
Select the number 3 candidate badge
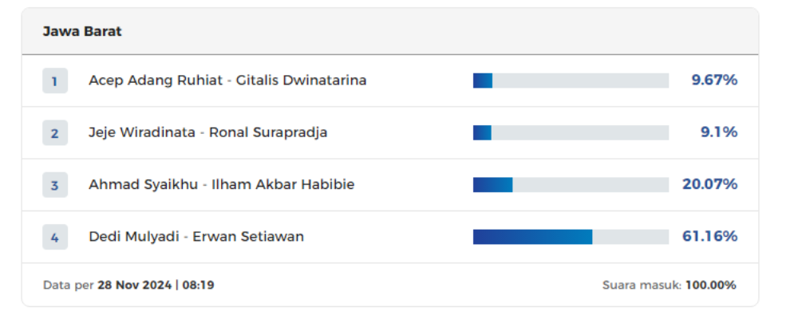click(54, 185)
